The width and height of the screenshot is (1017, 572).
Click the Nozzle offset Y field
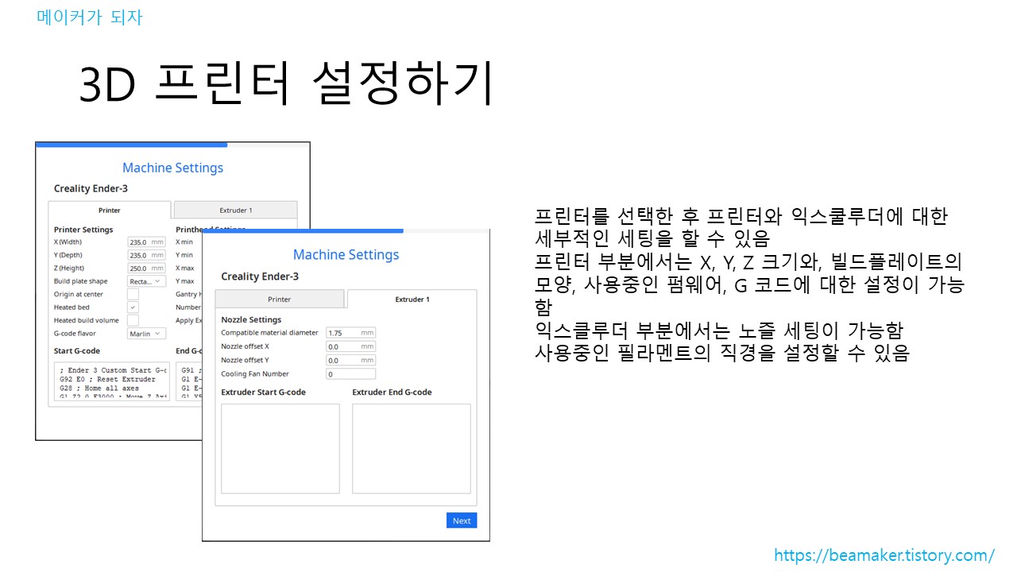(x=351, y=360)
